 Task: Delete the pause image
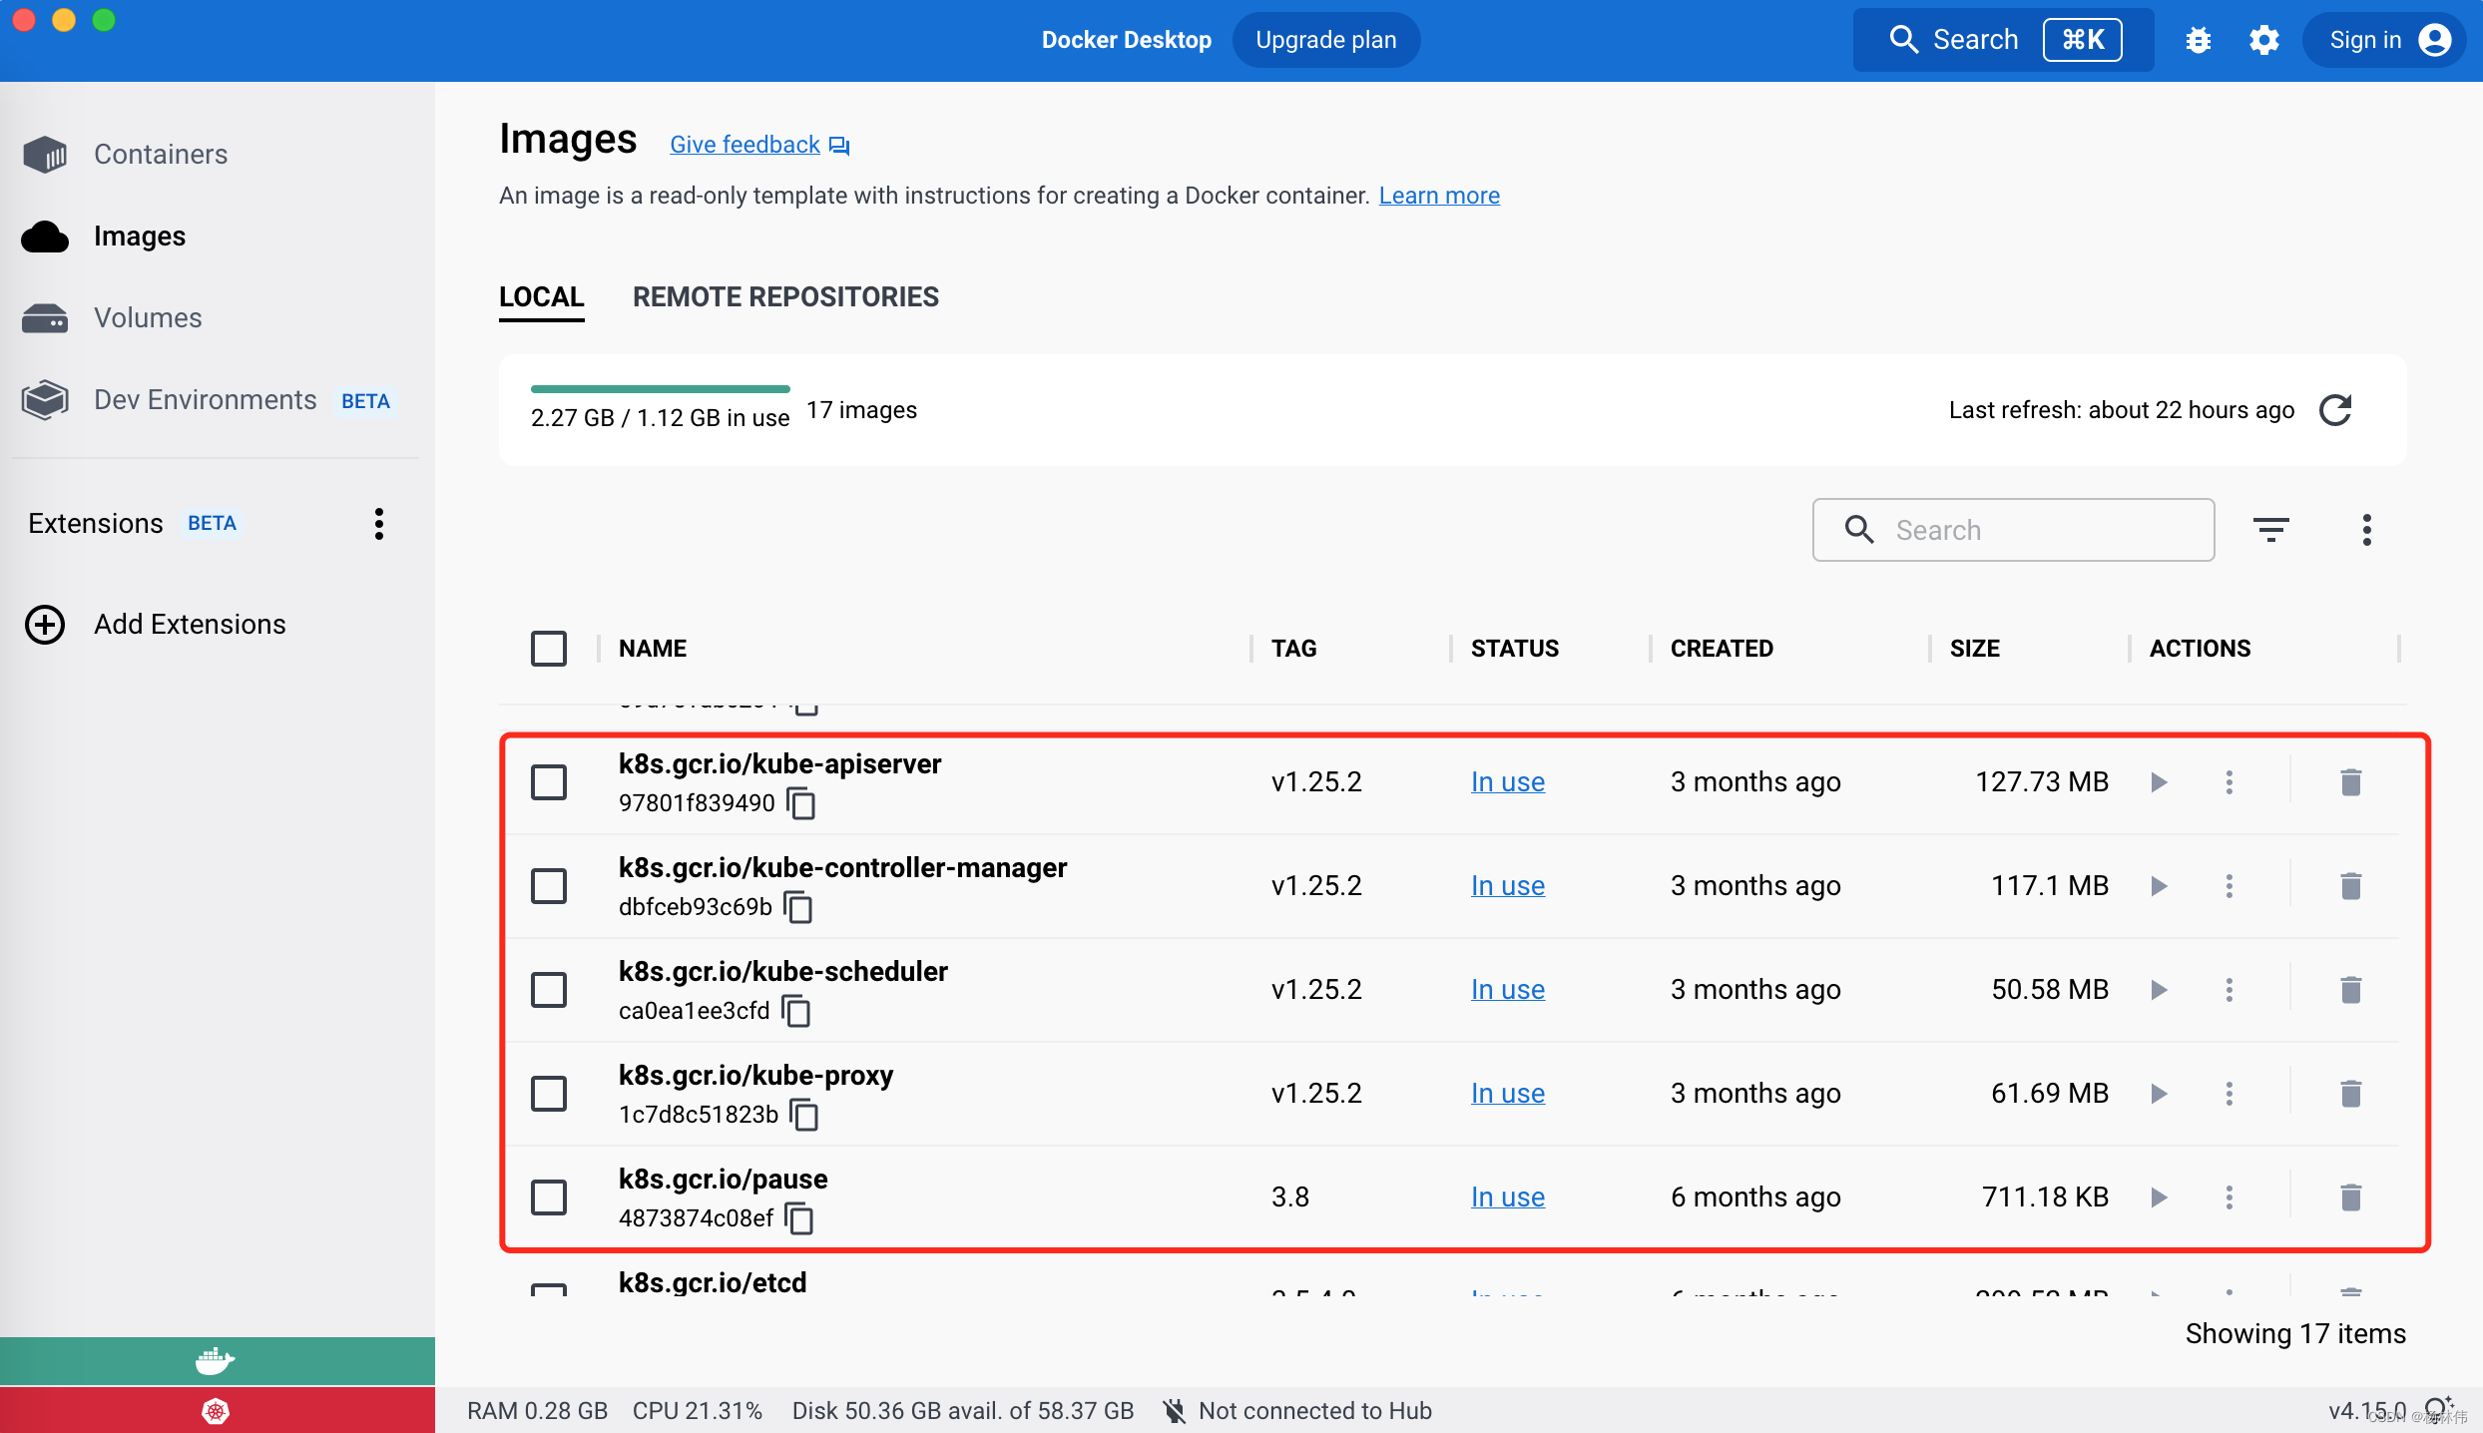tap(2351, 1197)
